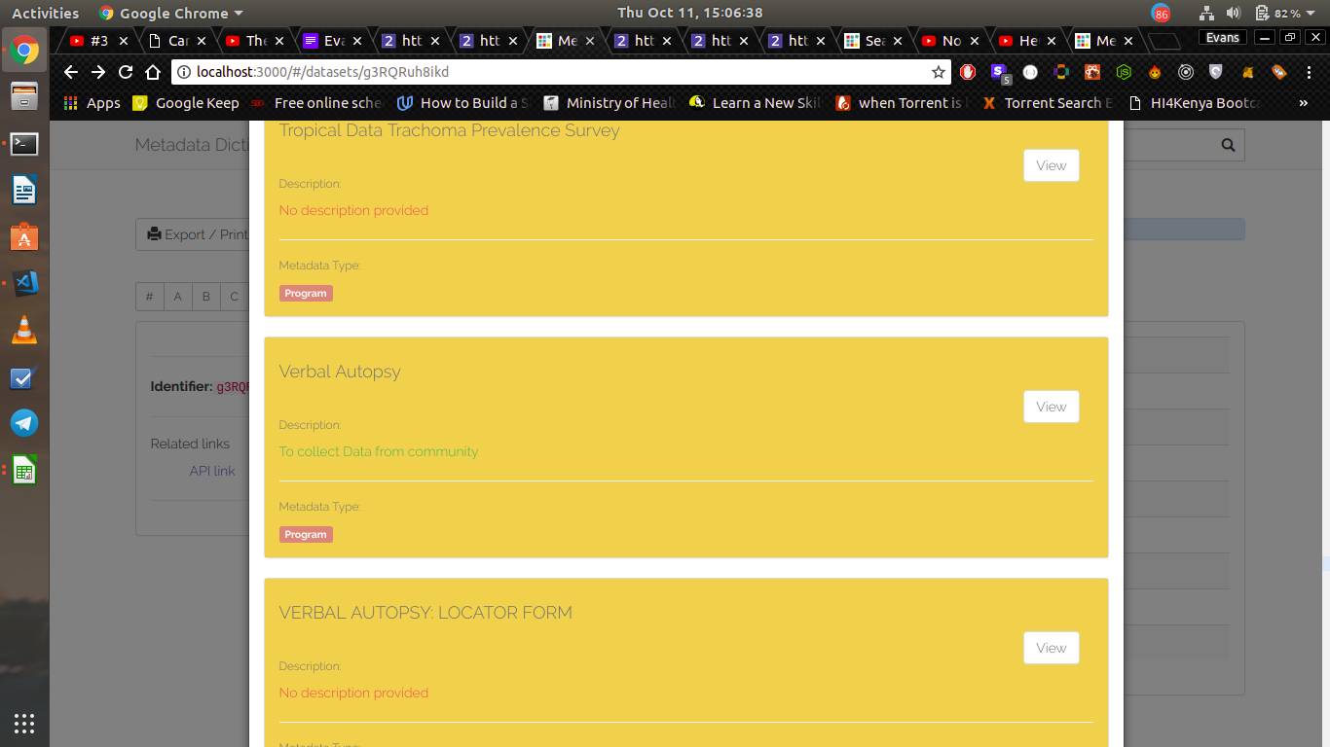
Task: Open LibreOffice Writer from the dock
Action: (24, 191)
